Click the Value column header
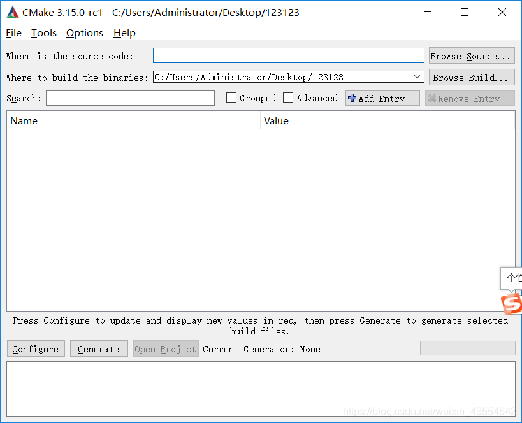This screenshot has height=423, width=522. coord(388,121)
